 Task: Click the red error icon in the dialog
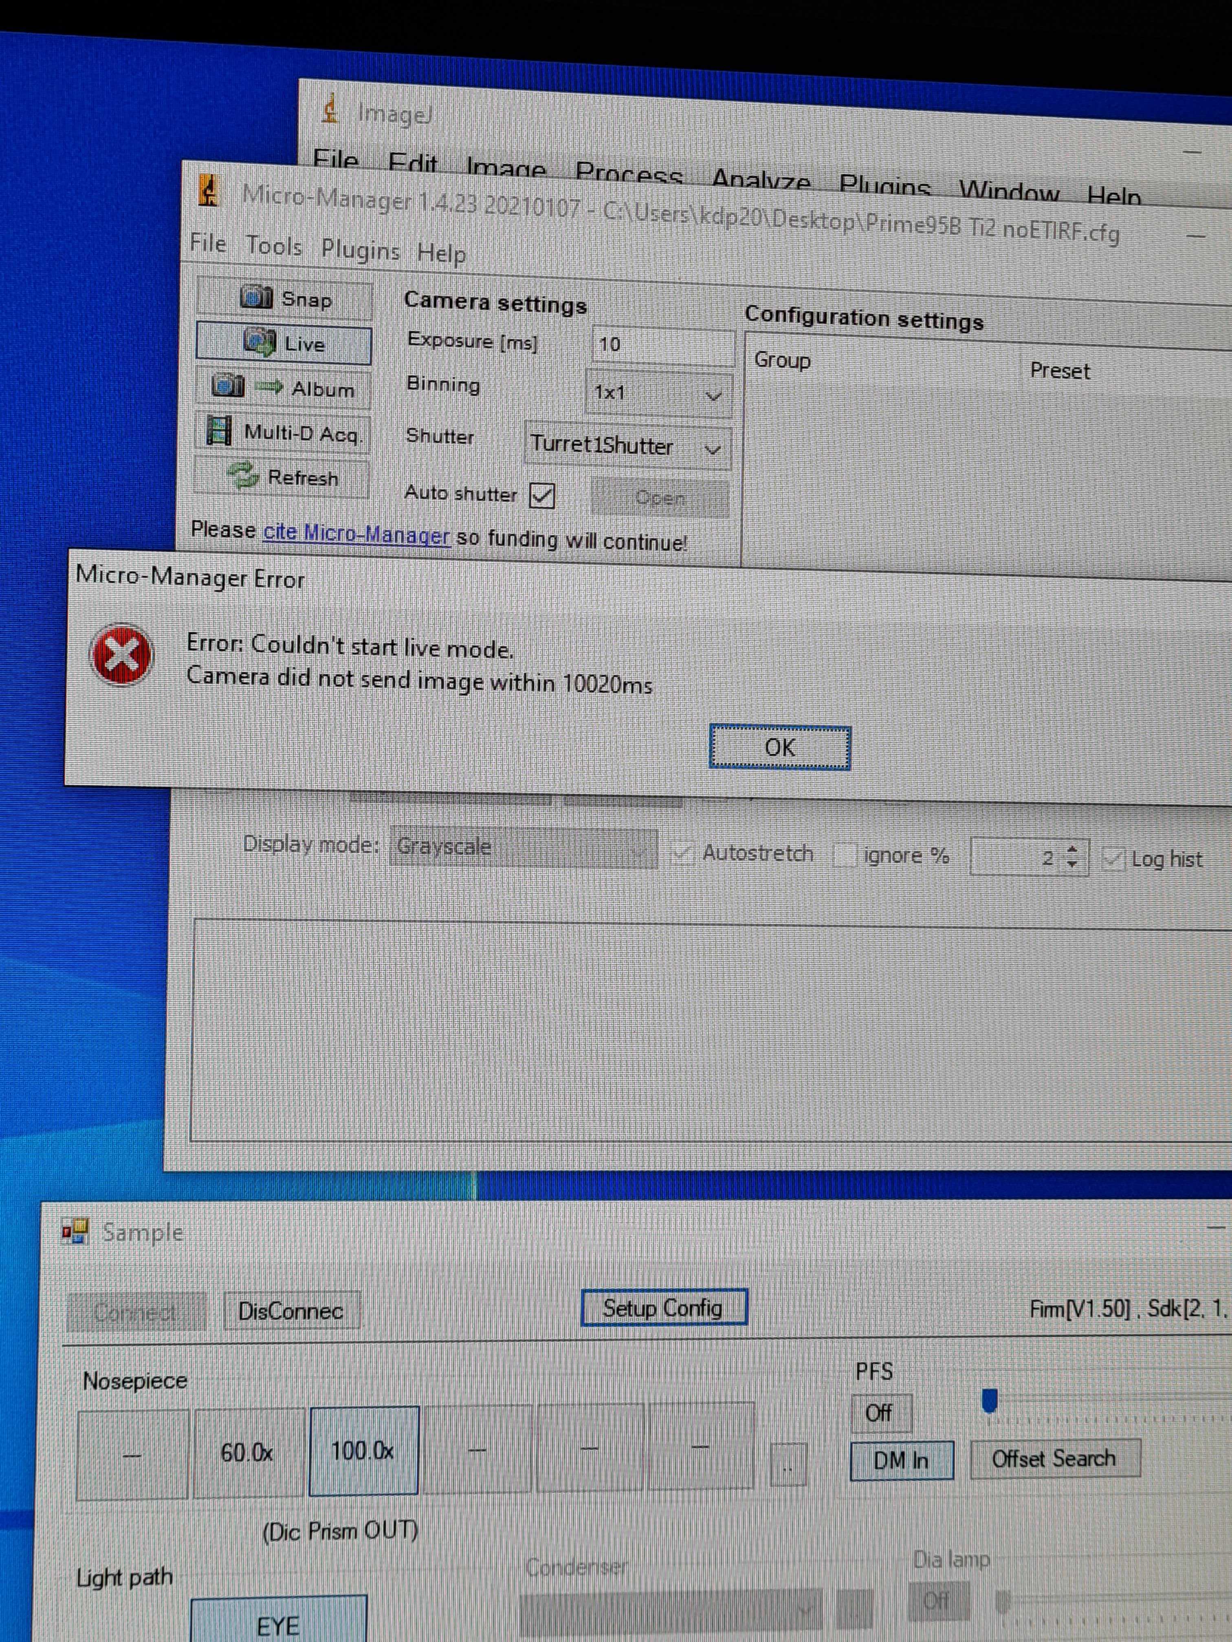click(x=121, y=655)
